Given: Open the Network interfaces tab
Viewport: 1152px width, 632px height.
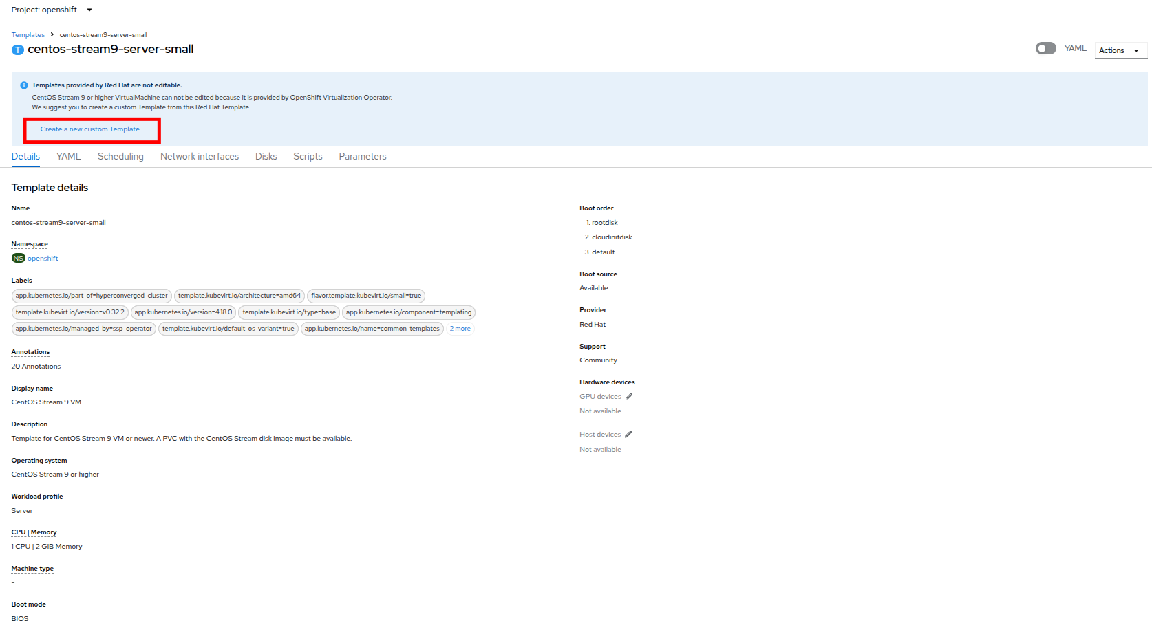Looking at the screenshot, I should click(200, 157).
